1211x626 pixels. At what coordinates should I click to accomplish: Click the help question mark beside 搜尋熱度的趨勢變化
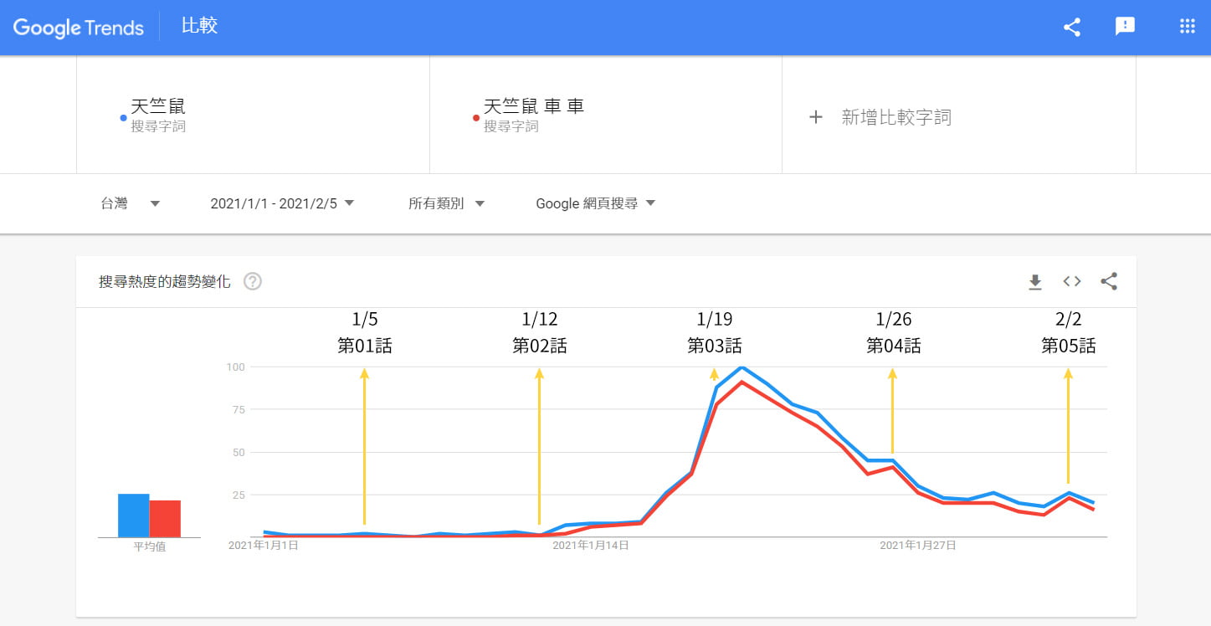tap(252, 282)
